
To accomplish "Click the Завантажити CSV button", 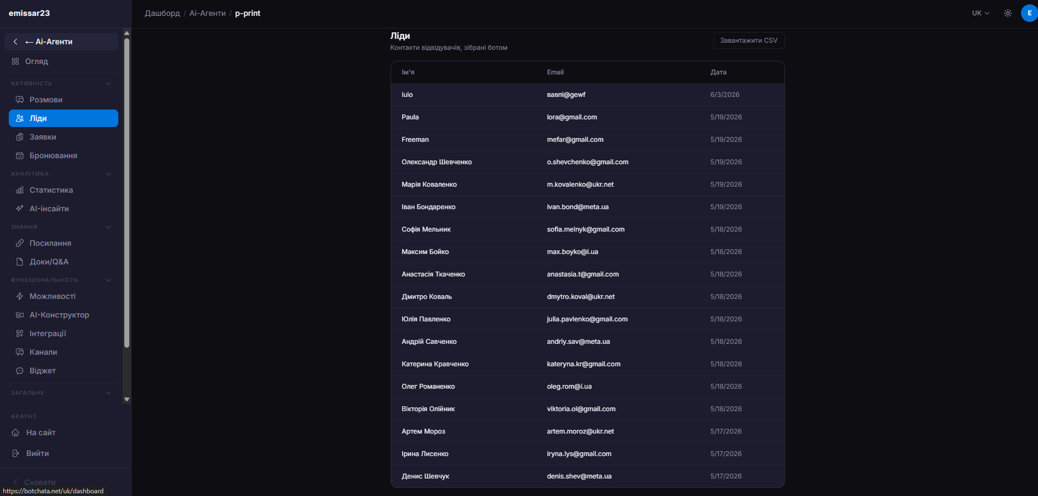I will coord(749,41).
